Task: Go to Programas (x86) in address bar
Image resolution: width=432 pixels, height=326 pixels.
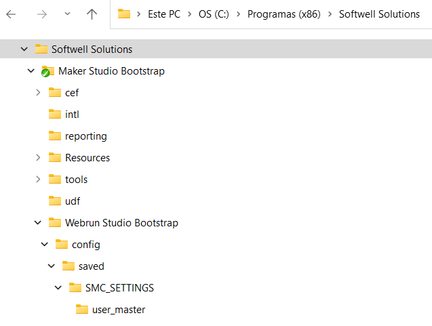Action: [284, 14]
